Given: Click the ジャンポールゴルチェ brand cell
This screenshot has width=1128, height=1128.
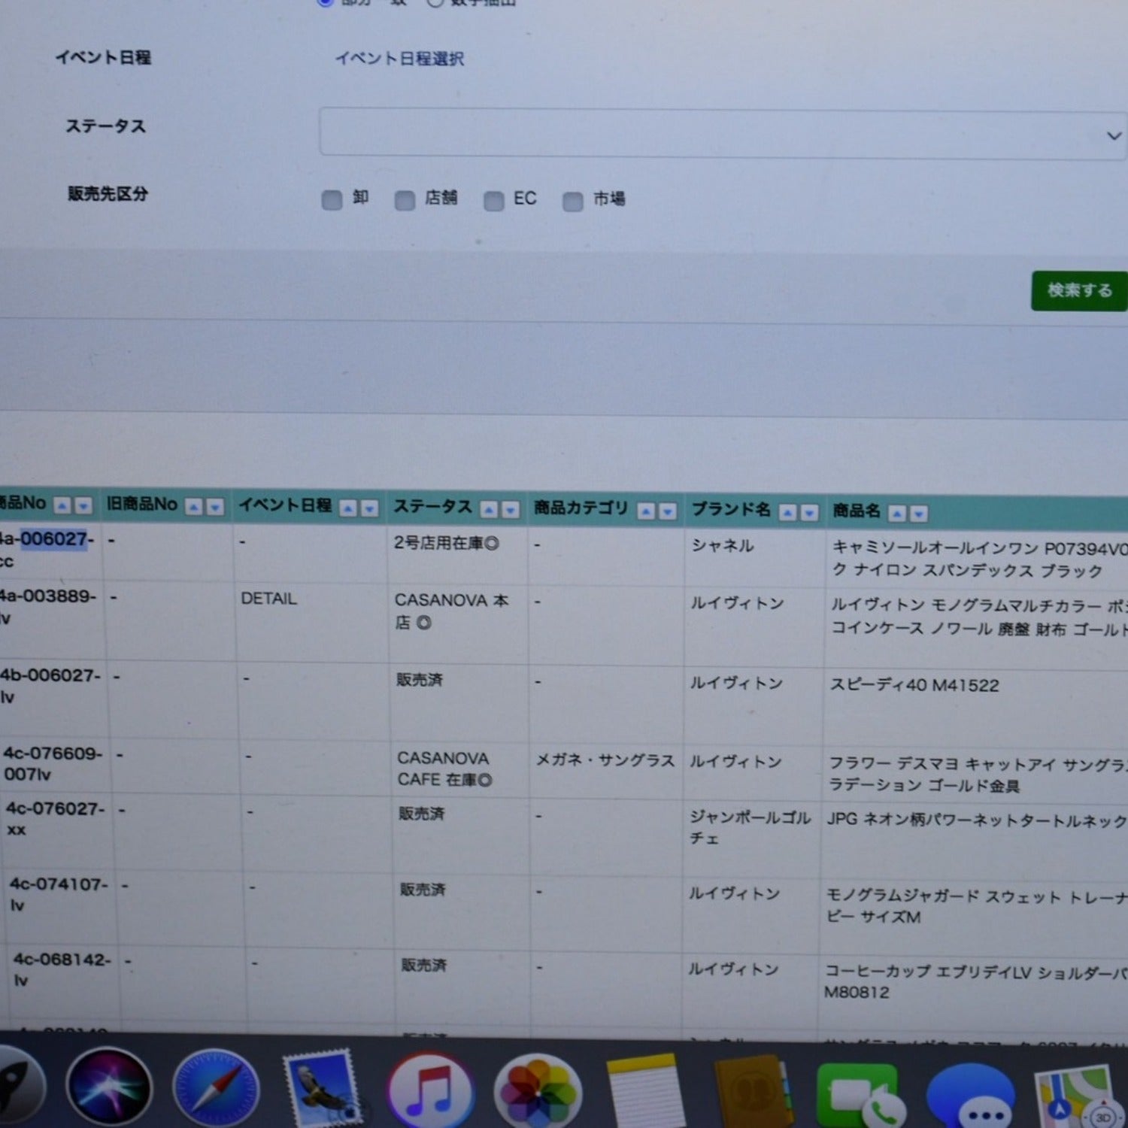Looking at the screenshot, I should [x=750, y=827].
